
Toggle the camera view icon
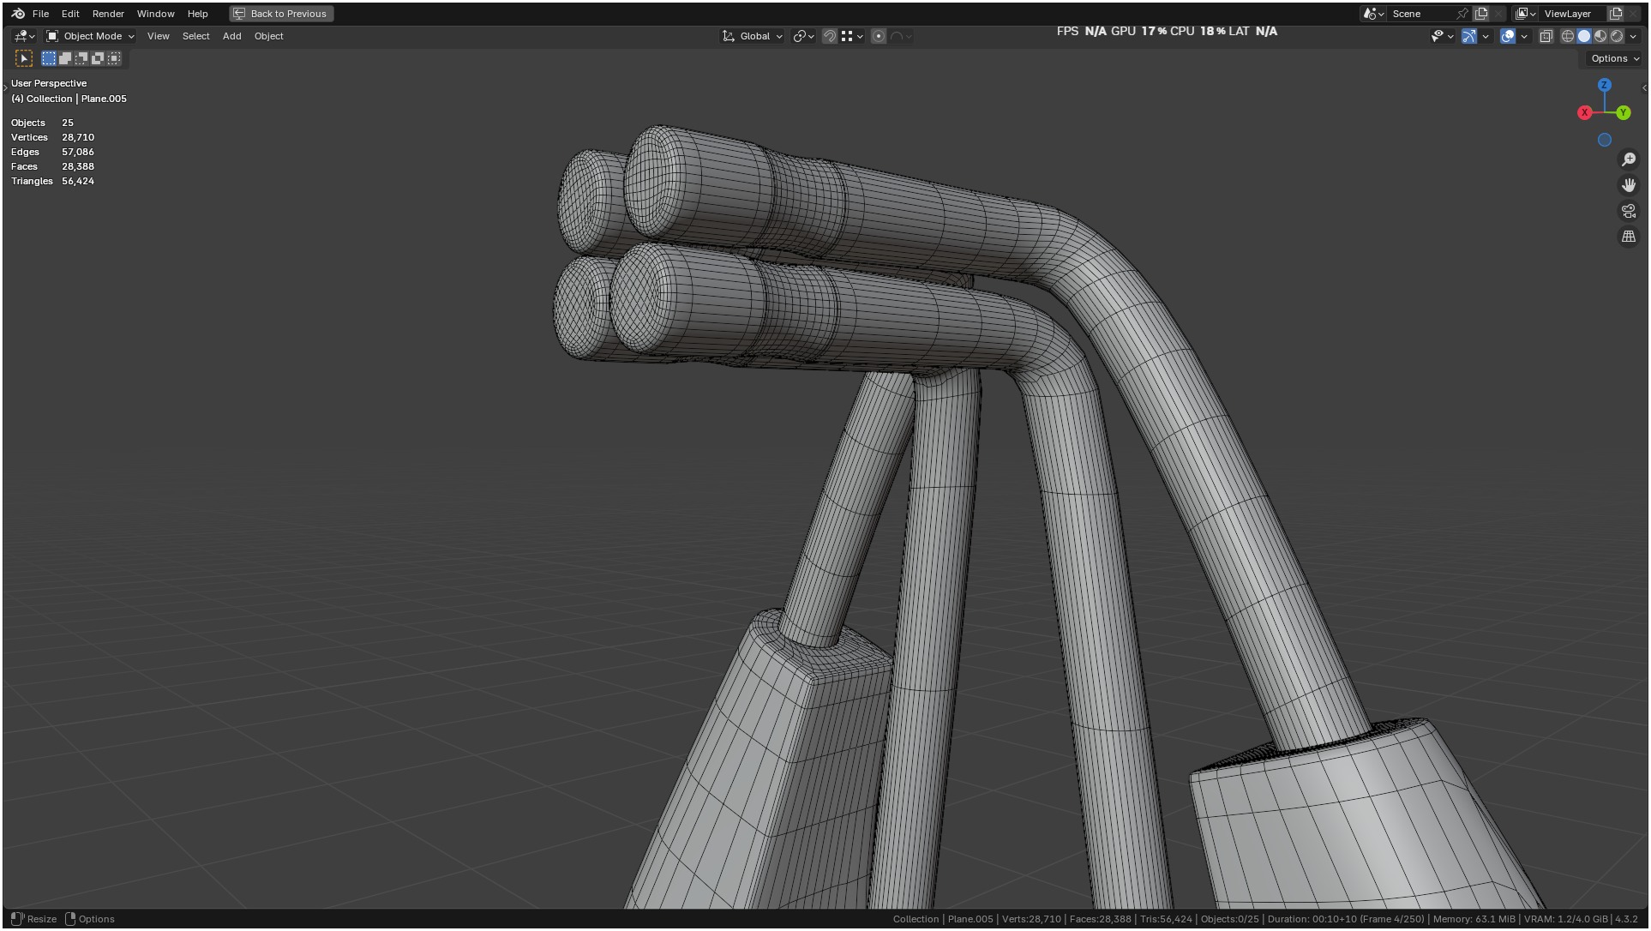coord(1629,211)
